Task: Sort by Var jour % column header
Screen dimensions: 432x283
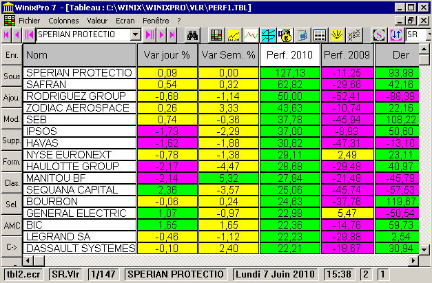Action: pyautogui.click(x=167, y=55)
